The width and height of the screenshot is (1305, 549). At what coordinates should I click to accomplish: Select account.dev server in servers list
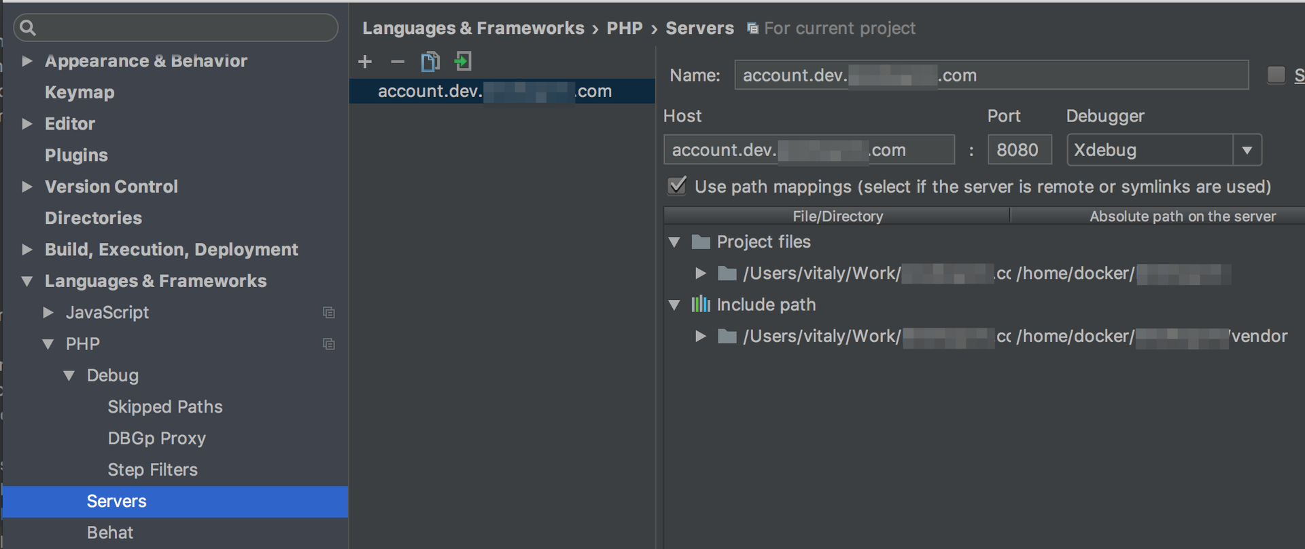(x=502, y=91)
